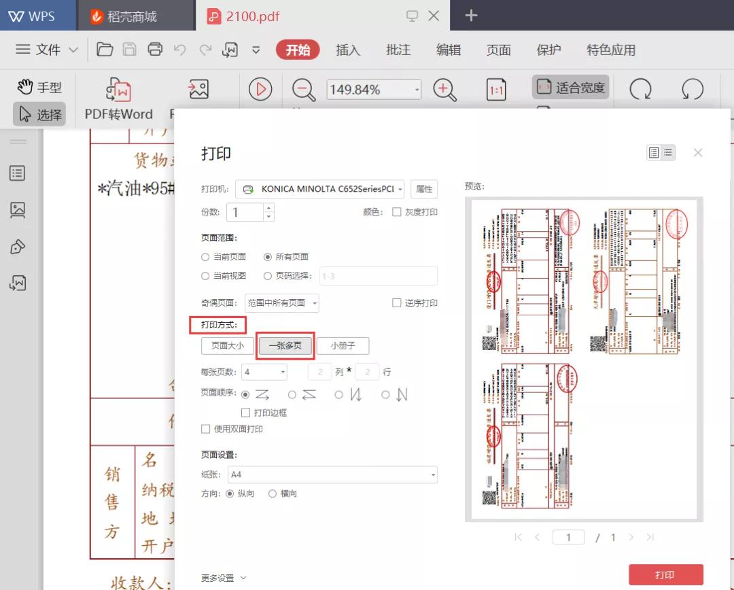Click the zoom in magnifier icon

pos(444,89)
